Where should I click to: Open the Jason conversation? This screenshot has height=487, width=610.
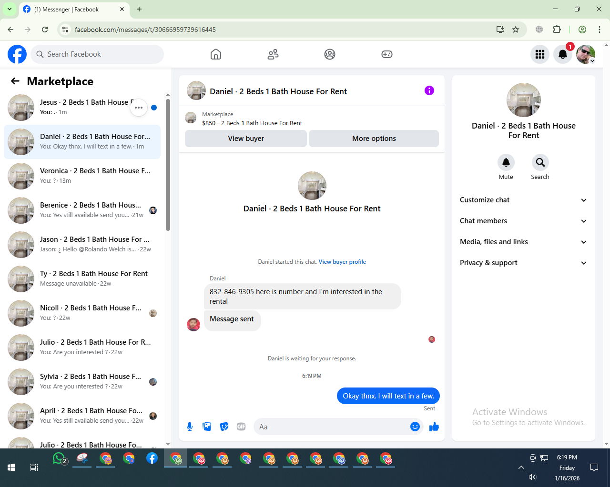click(x=82, y=245)
